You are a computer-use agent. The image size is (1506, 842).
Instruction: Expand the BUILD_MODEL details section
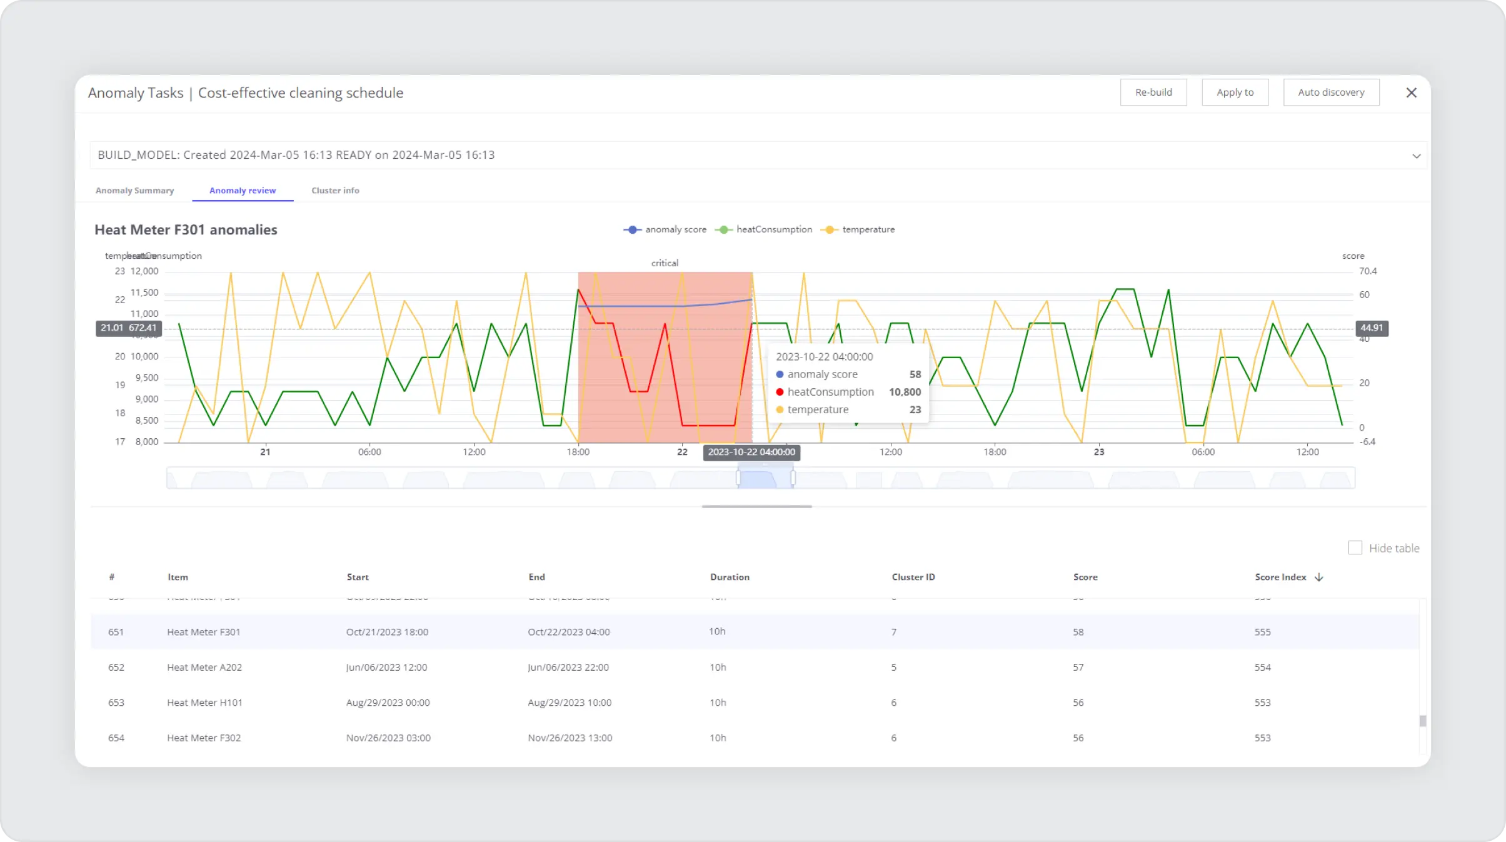click(x=1417, y=155)
